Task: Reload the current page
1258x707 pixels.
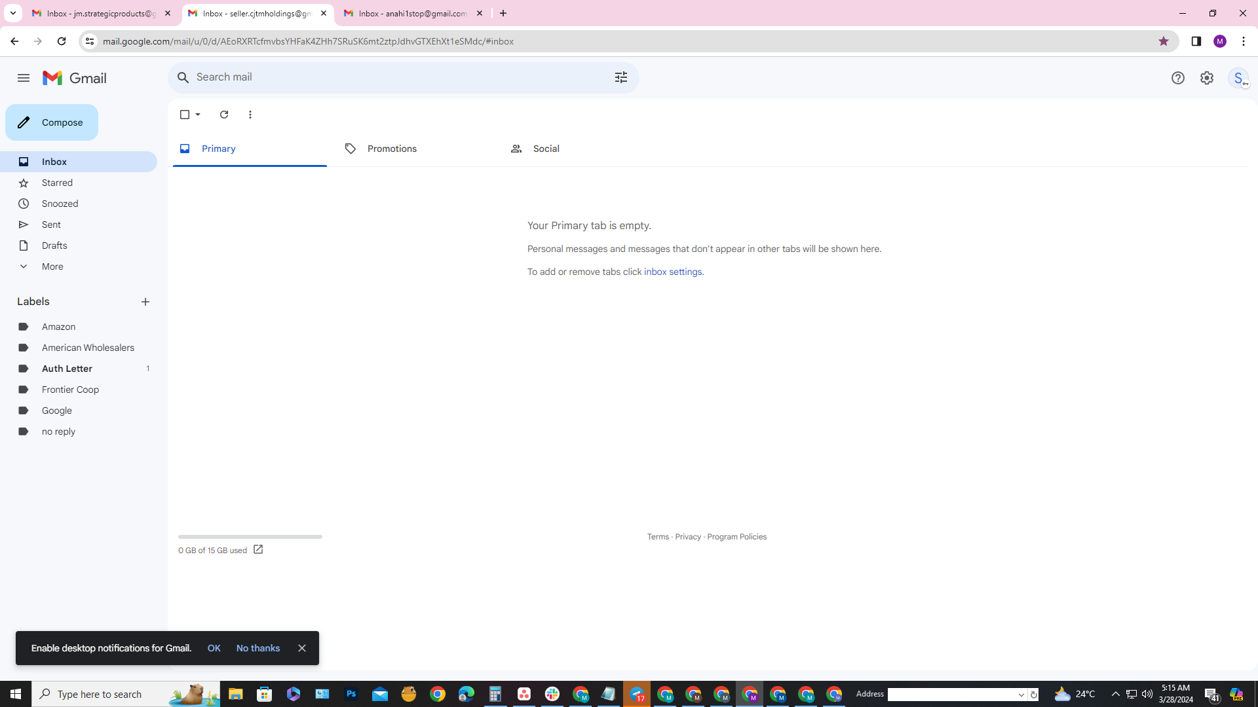Action: pyautogui.click(x=62, y=41)
